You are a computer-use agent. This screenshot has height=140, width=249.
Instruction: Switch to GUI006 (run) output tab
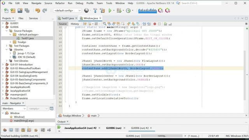coord(114,128)
